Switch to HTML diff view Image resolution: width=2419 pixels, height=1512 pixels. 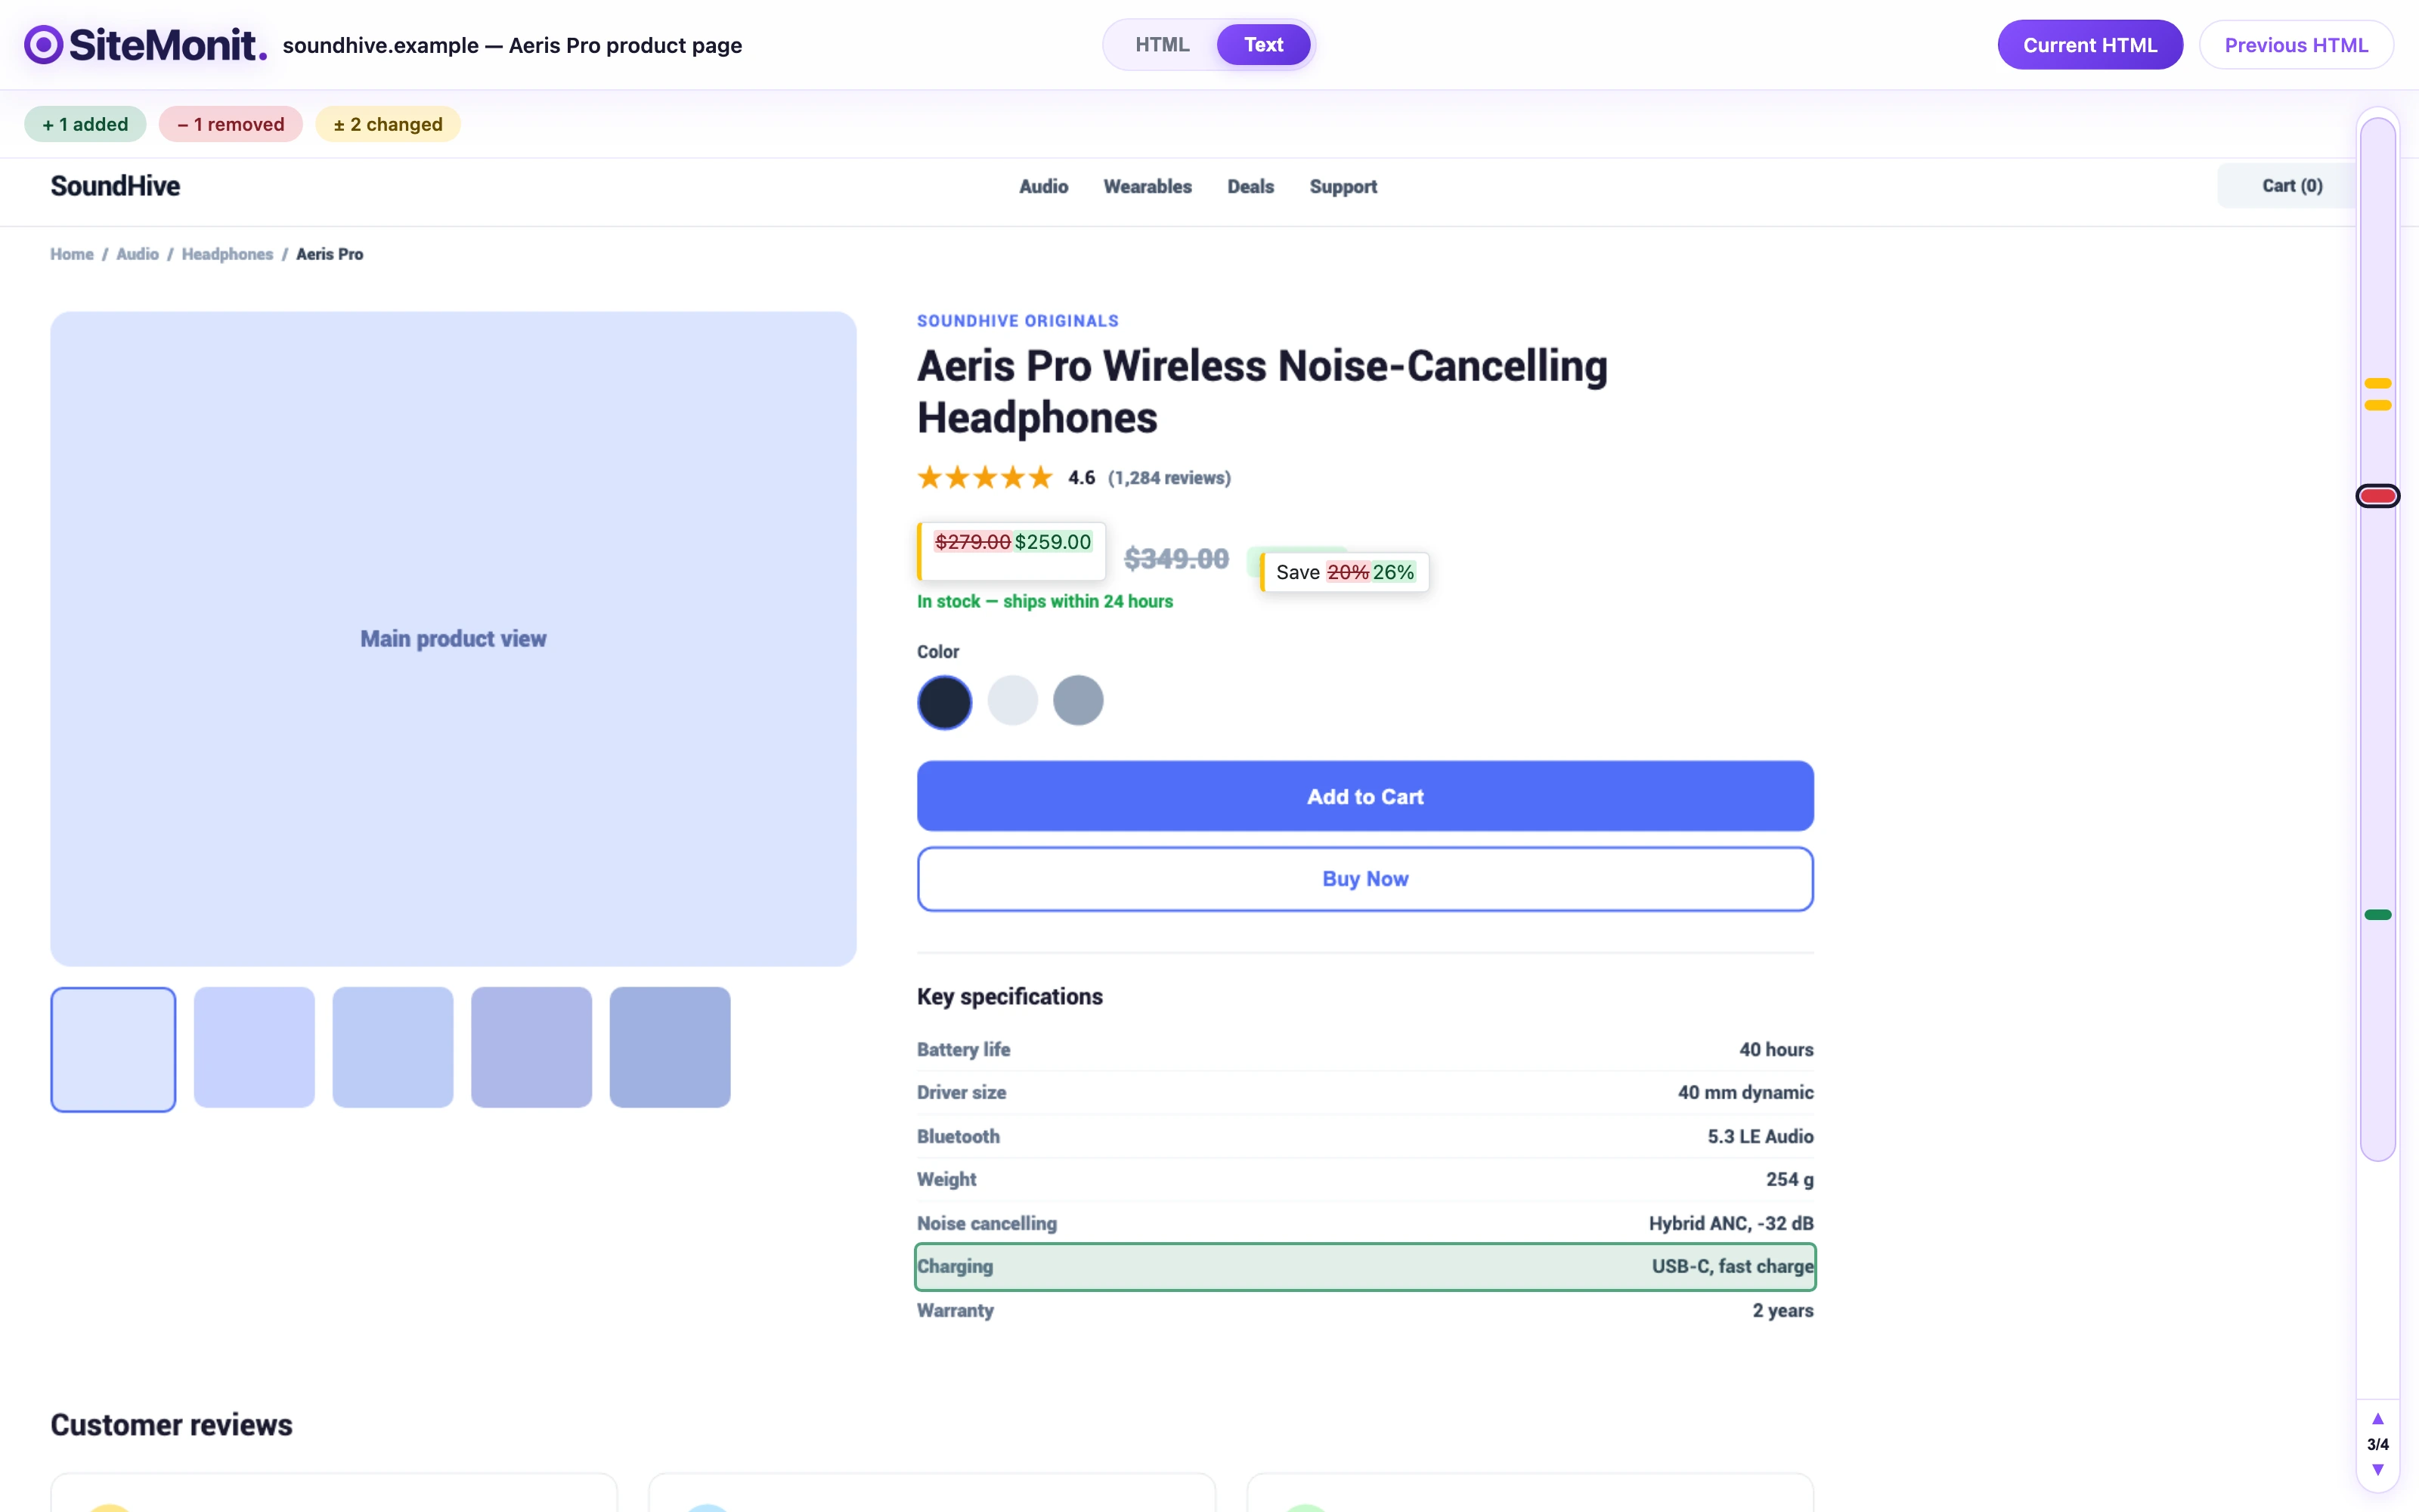click(1162, 45)
